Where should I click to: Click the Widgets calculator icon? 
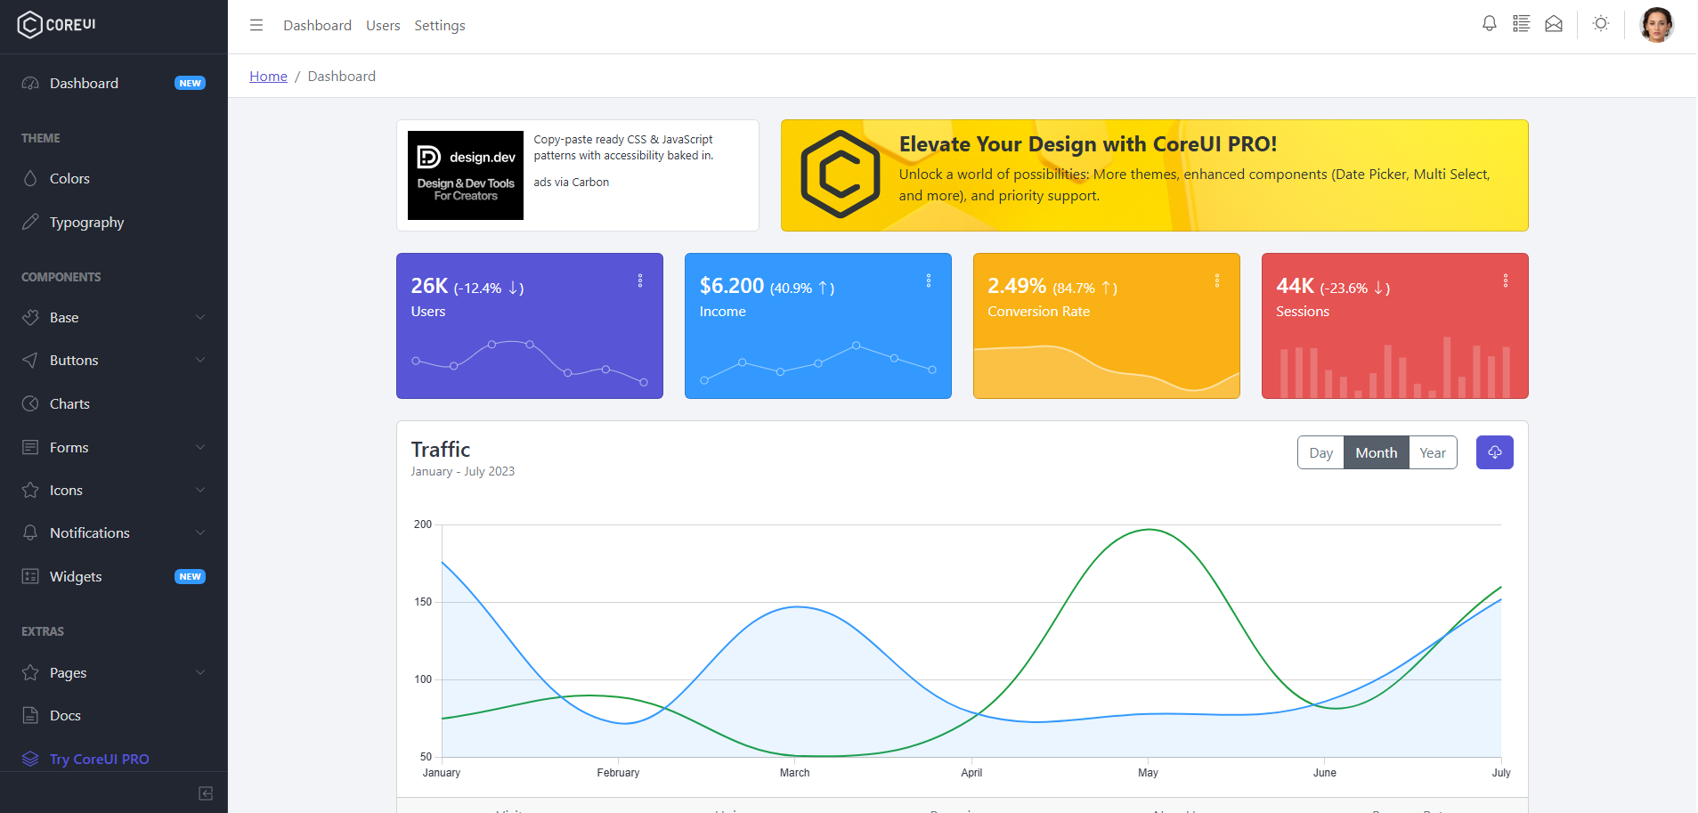[30, 576]
